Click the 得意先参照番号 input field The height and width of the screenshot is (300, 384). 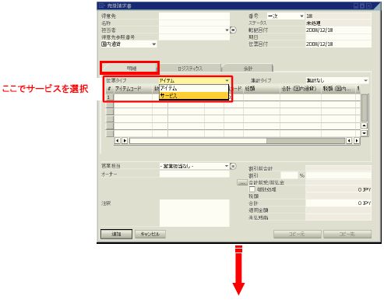tap(194, 37)
